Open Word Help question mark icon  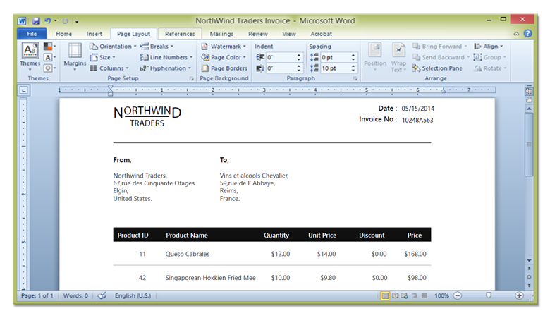pos(527,34)
